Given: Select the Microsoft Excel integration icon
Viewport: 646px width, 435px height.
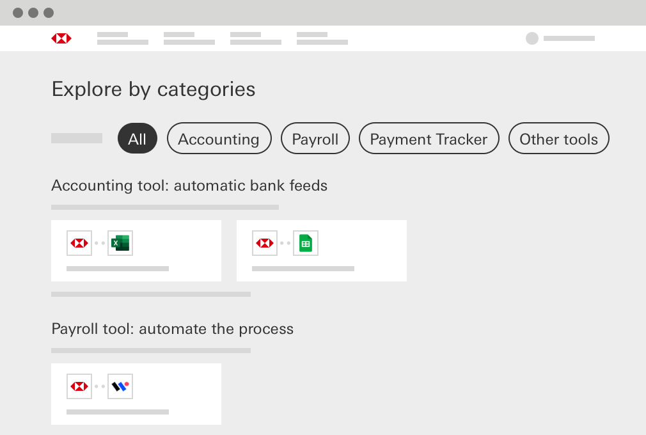Looking at the screenshot, I should pyautogui.click(x=120, y=243).
